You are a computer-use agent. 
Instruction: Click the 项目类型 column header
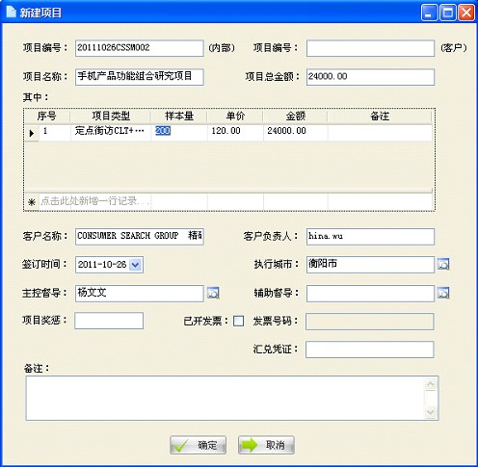click(x=111, y=116)
